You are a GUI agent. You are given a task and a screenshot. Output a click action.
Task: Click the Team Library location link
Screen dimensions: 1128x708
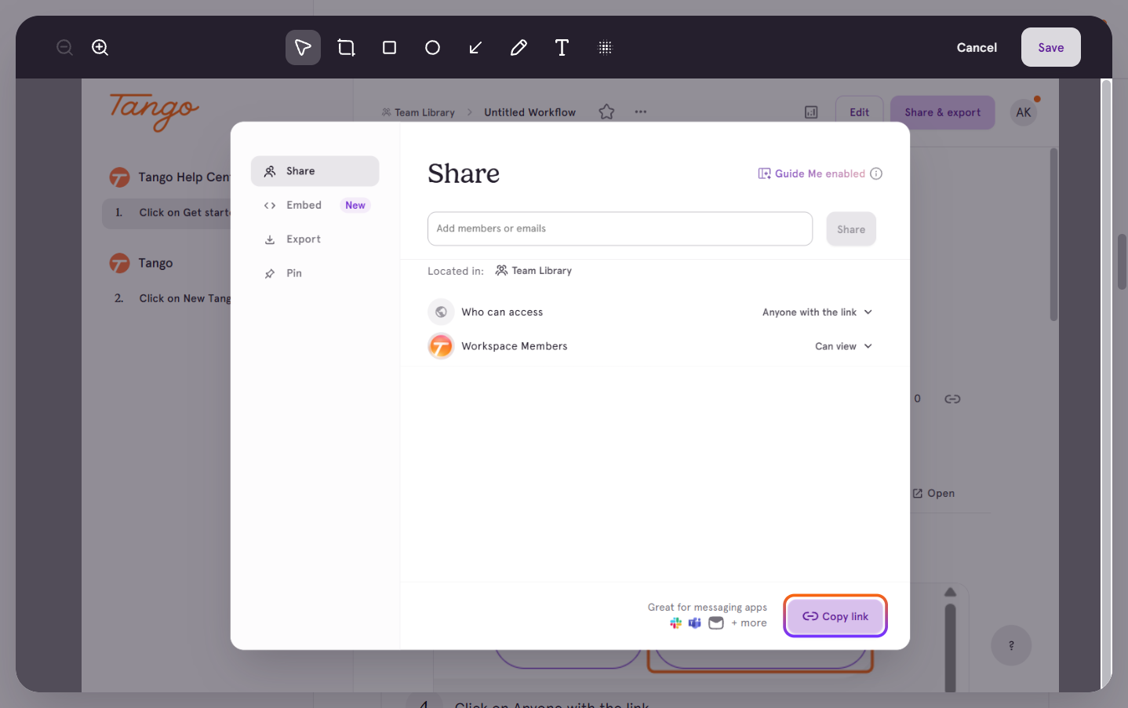(x=533, y=271)
